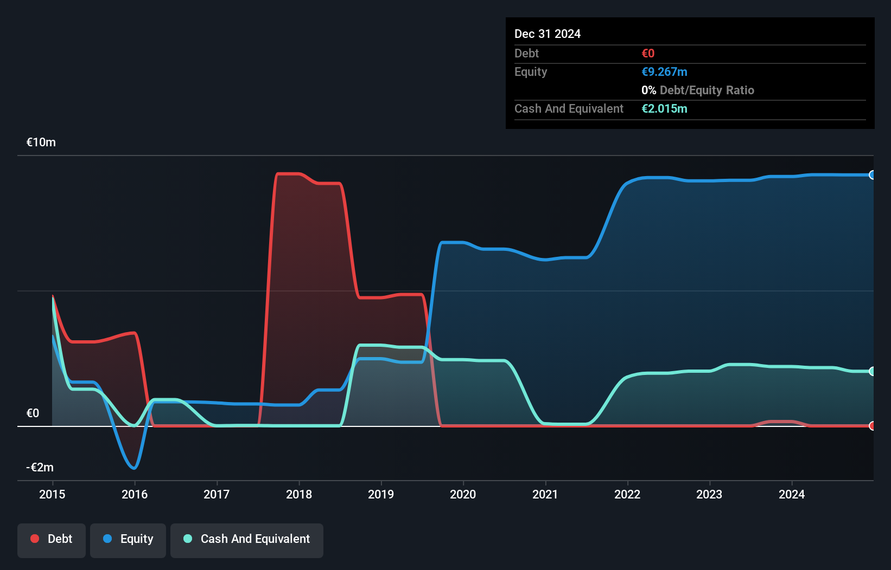The height and width of the screenshot is (570, 891).
Task: Select the Equity endpoint marker at Dec 2024
Action: tap(873, 175)
